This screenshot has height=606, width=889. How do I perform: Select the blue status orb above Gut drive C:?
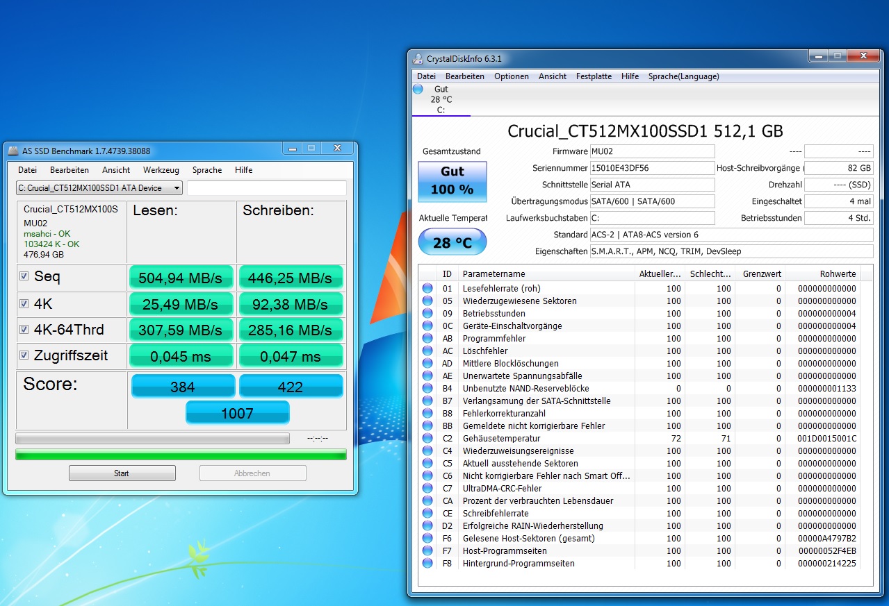[x=418, y=89]
